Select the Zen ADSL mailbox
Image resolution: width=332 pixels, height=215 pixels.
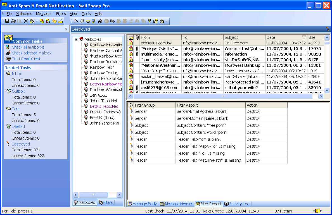[98, 95]
